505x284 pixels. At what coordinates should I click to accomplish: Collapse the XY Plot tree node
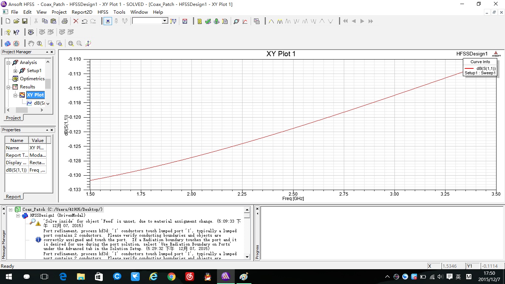coord(15,95)
